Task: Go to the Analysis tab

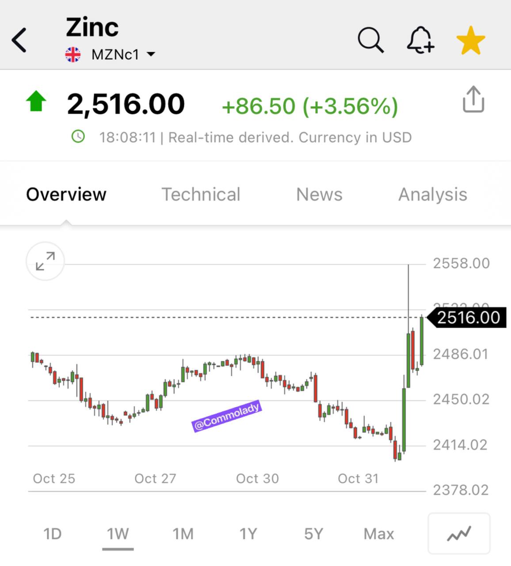Action: tap(433, 195)
